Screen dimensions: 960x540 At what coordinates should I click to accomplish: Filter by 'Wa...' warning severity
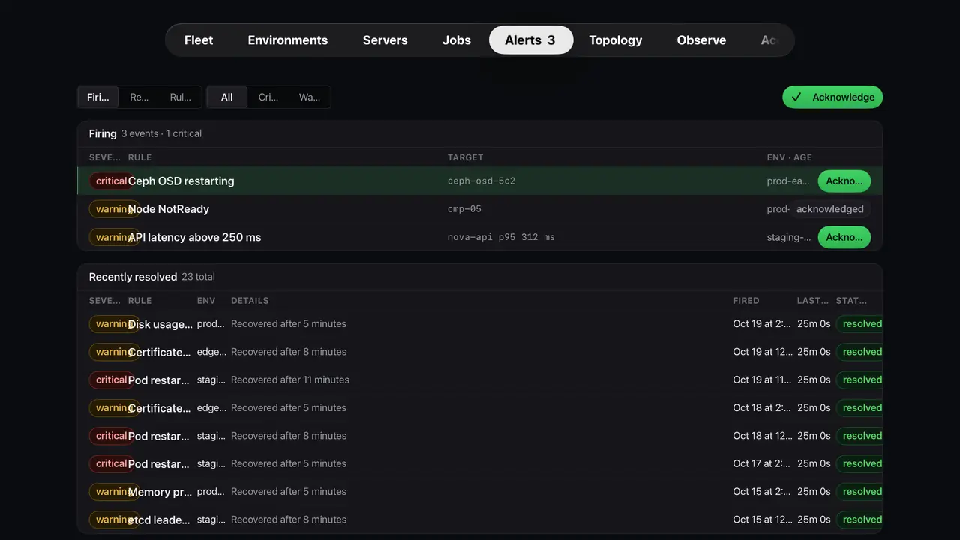coord(310,97)
